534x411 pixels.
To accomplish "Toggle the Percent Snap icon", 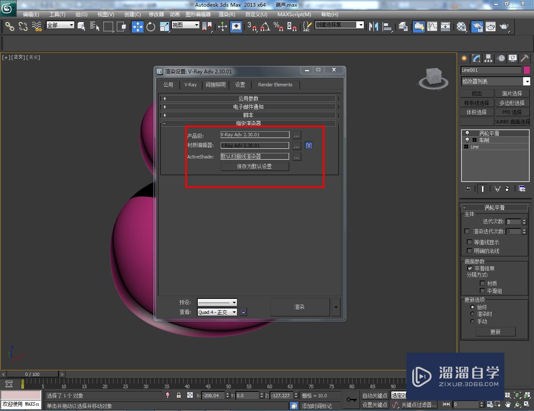I will pyautogui.click(x=278, y=27).
